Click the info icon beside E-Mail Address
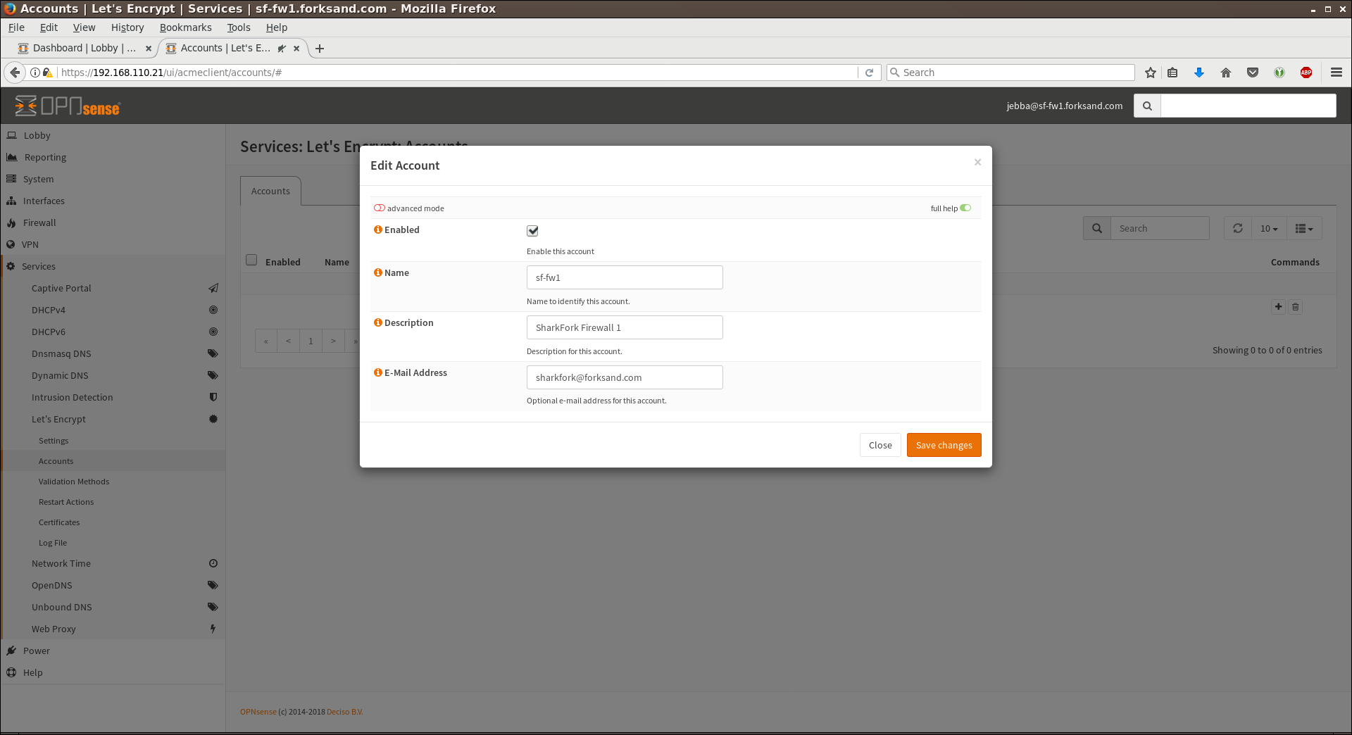The height and width of the screenshot is (735, 1352). click(377, 372)
